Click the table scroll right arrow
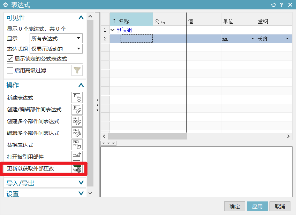The image size is (296, 215). point(288,136)
